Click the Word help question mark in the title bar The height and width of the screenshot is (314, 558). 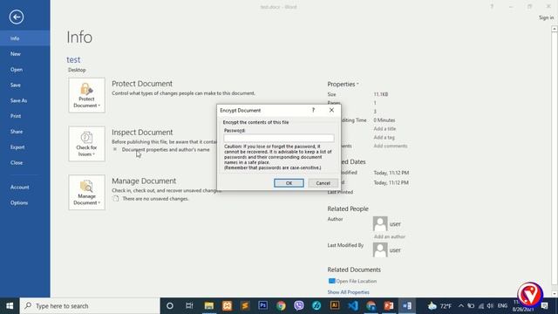(x=492, y=7)
